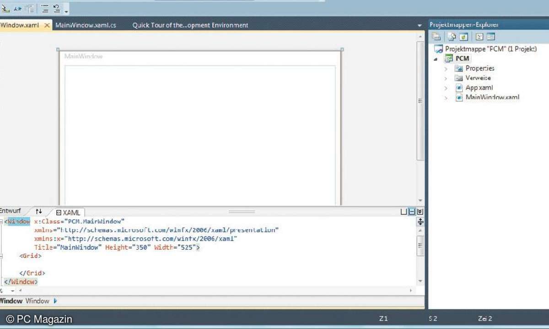Collapse the PCM project node
This screenshot has width=549, height=329.
click(x=436, y=59)
